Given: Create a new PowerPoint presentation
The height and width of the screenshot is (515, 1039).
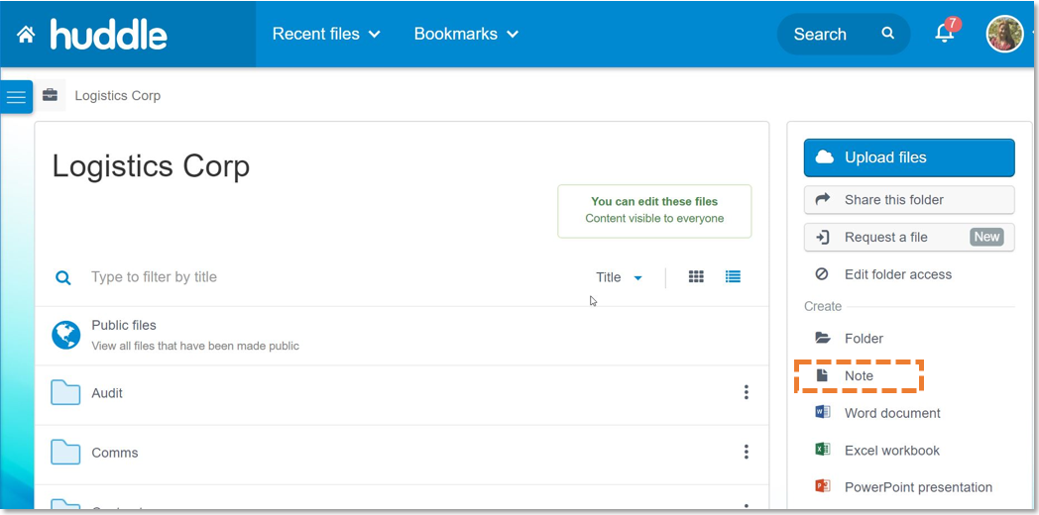Looking at the screenshot, I should point(918,487).
